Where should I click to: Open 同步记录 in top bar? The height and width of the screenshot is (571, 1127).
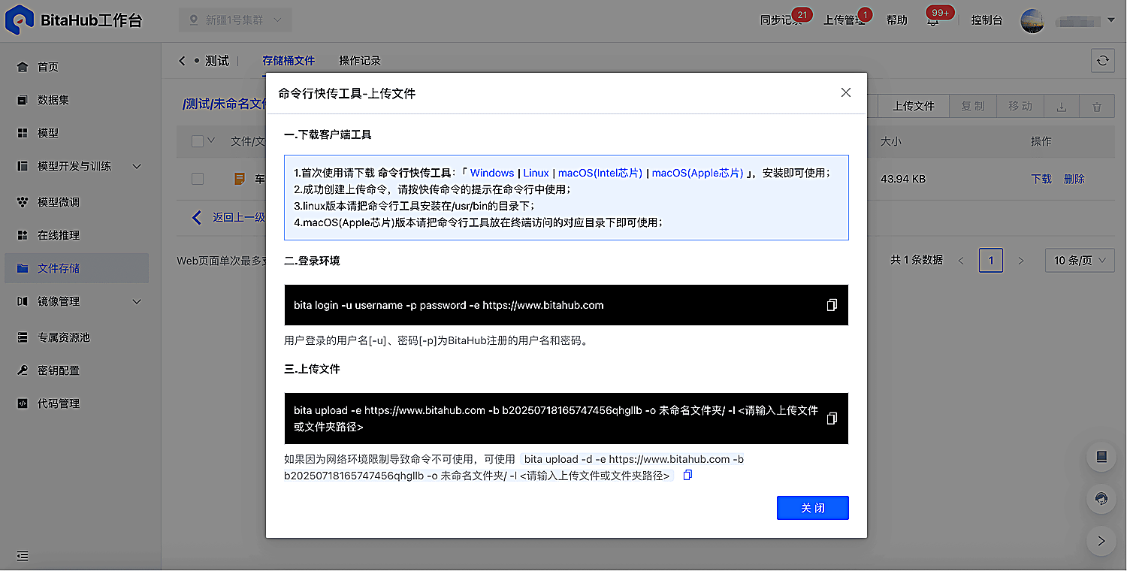click(781, 20)
